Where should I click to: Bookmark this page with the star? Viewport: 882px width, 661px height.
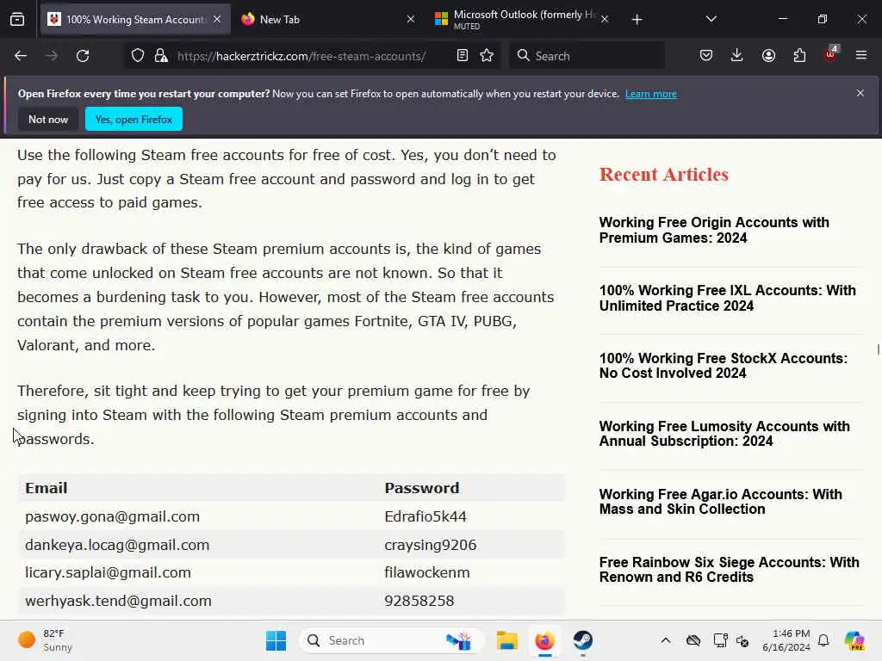point(488,56)
